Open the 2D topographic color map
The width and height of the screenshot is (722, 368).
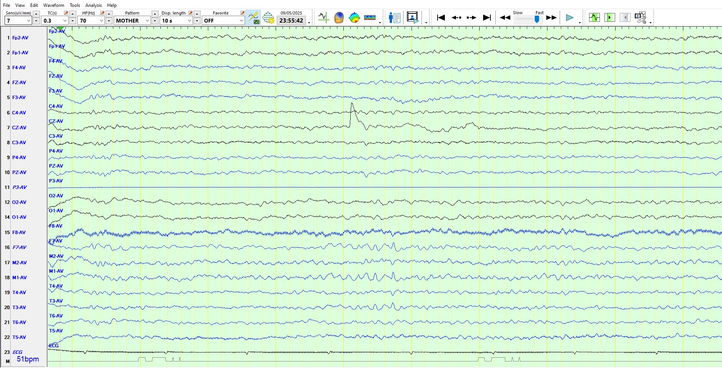[354, 18]
